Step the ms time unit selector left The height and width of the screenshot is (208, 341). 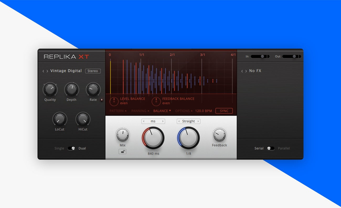click(x=144, y=121)
